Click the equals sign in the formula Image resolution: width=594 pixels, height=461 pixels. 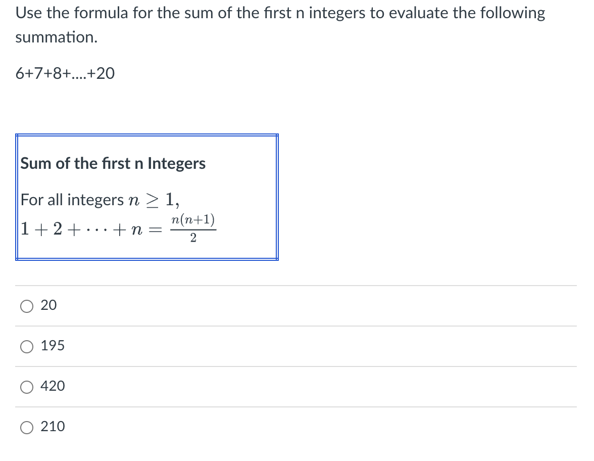[x=156, y=229]
